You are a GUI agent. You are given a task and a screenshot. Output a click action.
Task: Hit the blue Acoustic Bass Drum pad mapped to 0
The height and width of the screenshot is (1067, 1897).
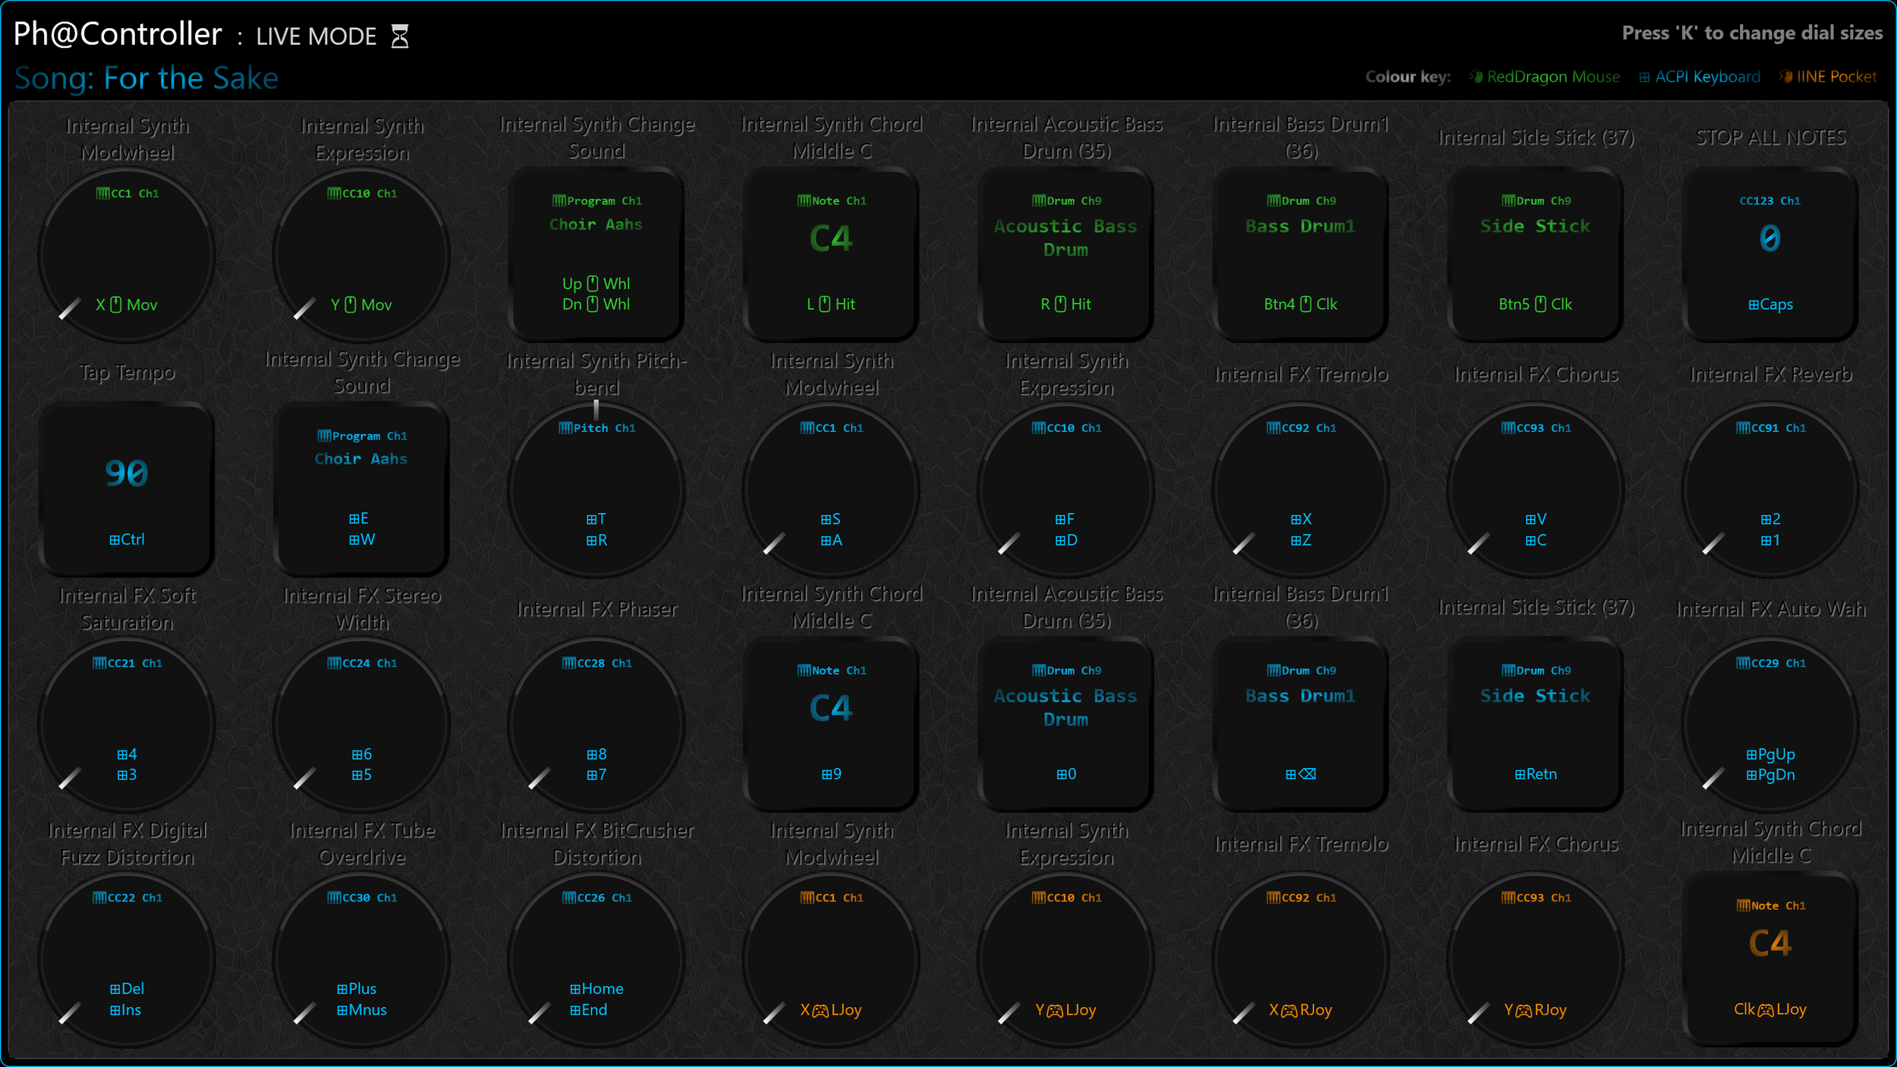pyautogui.click(x=1066, y=725)
